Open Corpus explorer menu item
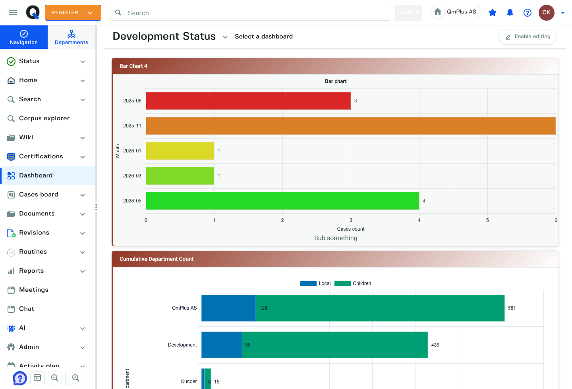 [x=48, y=118]
